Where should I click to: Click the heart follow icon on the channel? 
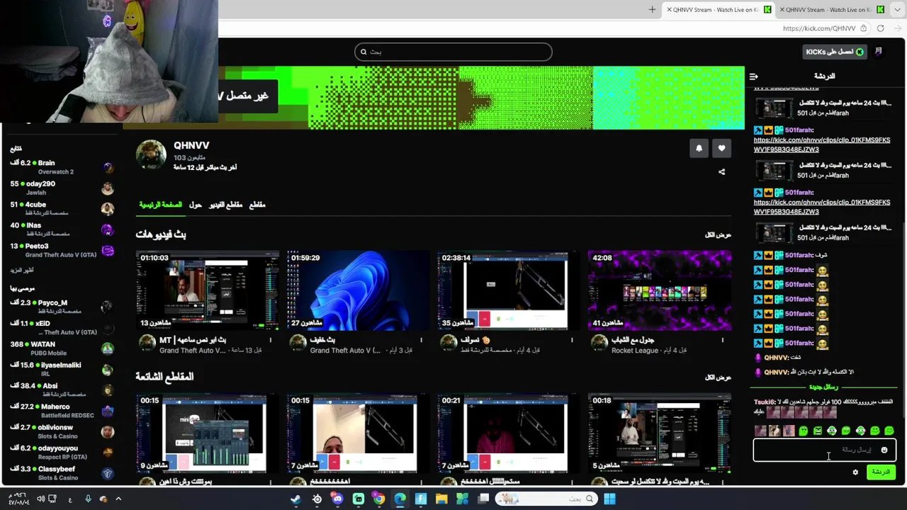coord(721,148)
